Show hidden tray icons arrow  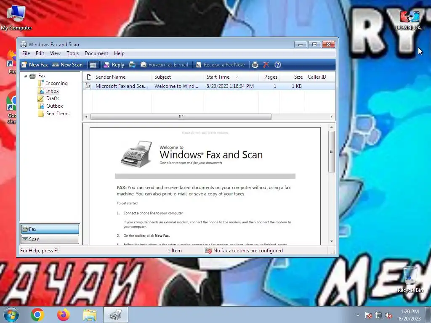pyautogui.click(x=358, y=315)
